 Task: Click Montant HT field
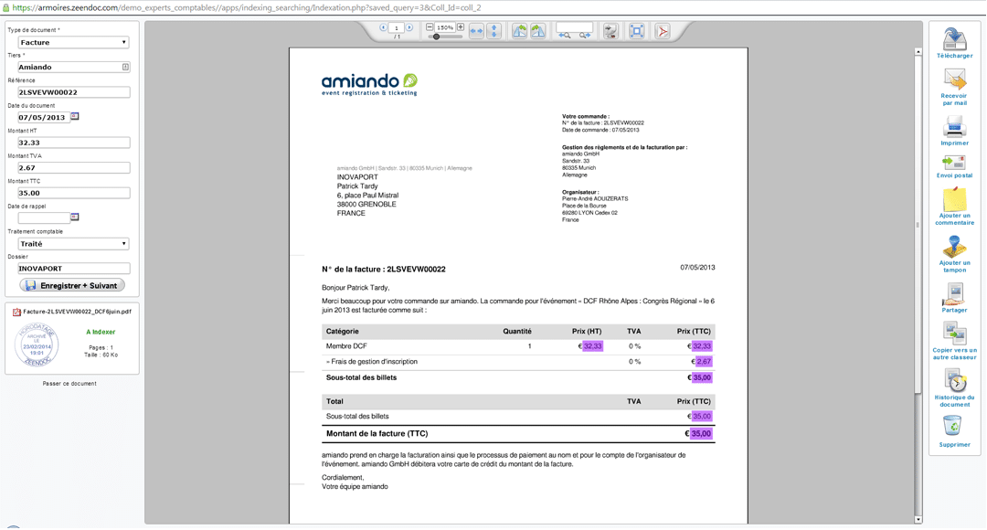pyautogui.click(x=74, y=143)
